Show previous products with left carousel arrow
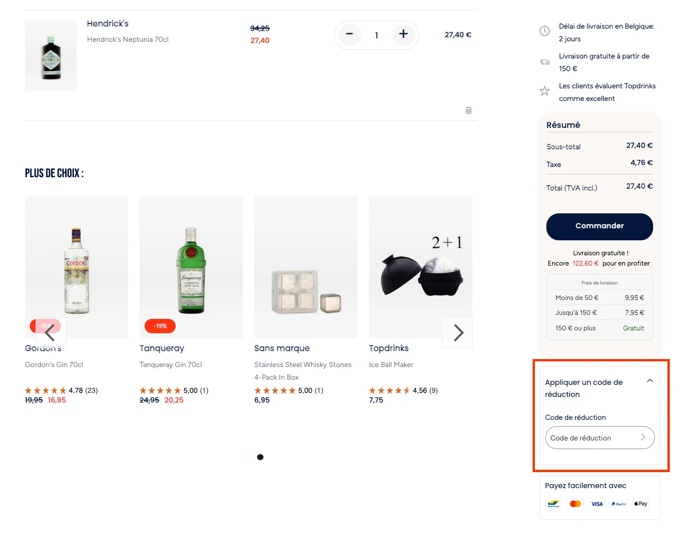The height and width of the screenshot is (534, 687). 51,333
